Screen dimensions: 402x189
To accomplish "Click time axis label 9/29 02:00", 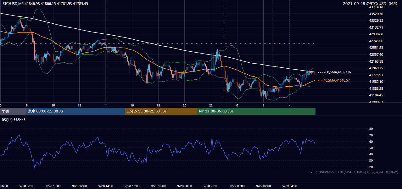I will coord(263,186).
